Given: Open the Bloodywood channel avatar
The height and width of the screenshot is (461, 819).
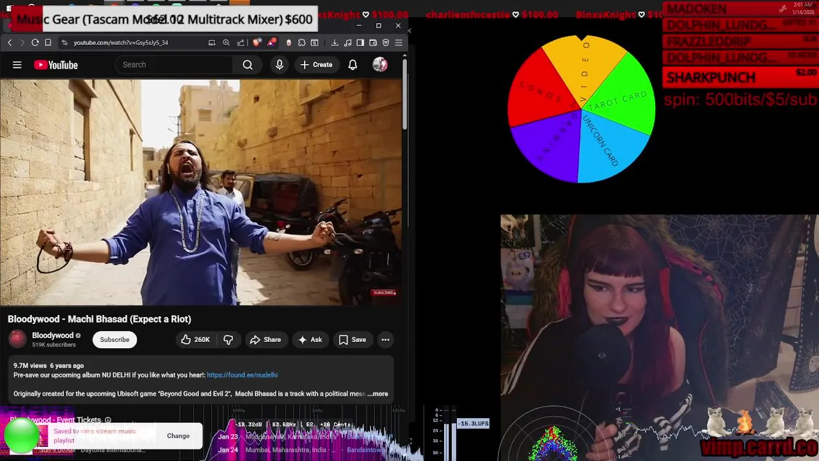Looking at the screenshot, I should tap(17, 339).
